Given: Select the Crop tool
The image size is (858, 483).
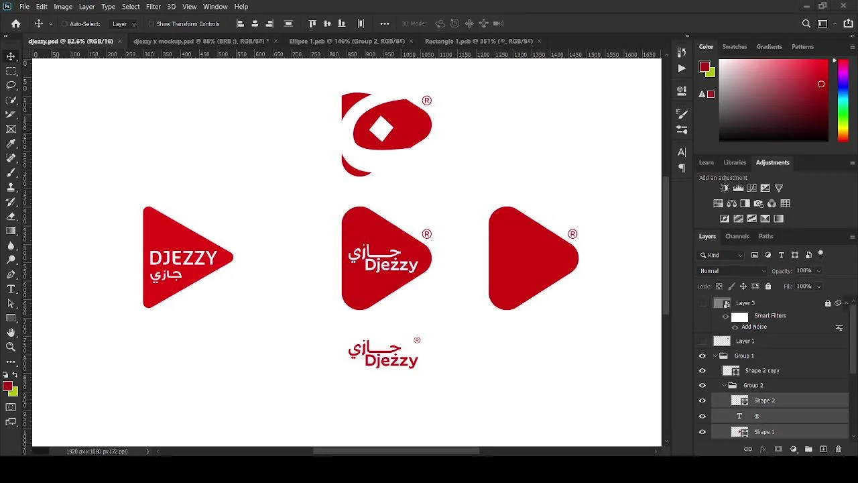Looking at the screenshot, I should (x=11, y=115).
